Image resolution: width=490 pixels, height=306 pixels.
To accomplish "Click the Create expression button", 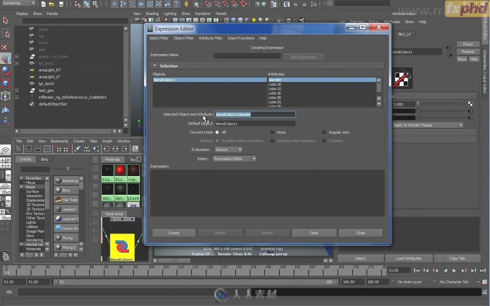I will pos(174,233).
